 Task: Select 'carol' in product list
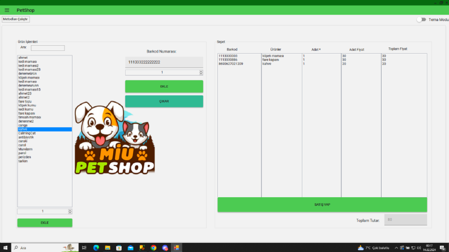pyautogui.click(x=45, y=145)
